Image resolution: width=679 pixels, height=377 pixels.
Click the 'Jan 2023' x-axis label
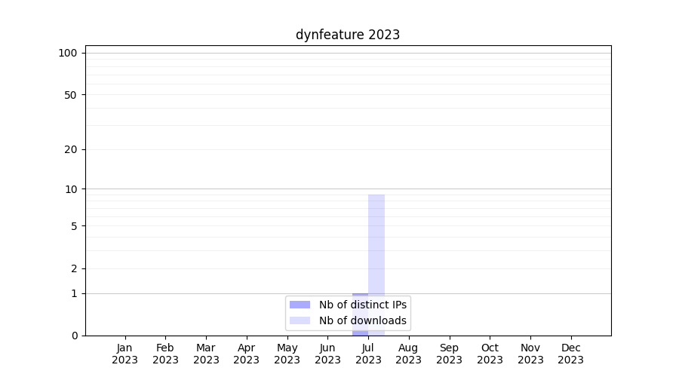click(125, 354)
